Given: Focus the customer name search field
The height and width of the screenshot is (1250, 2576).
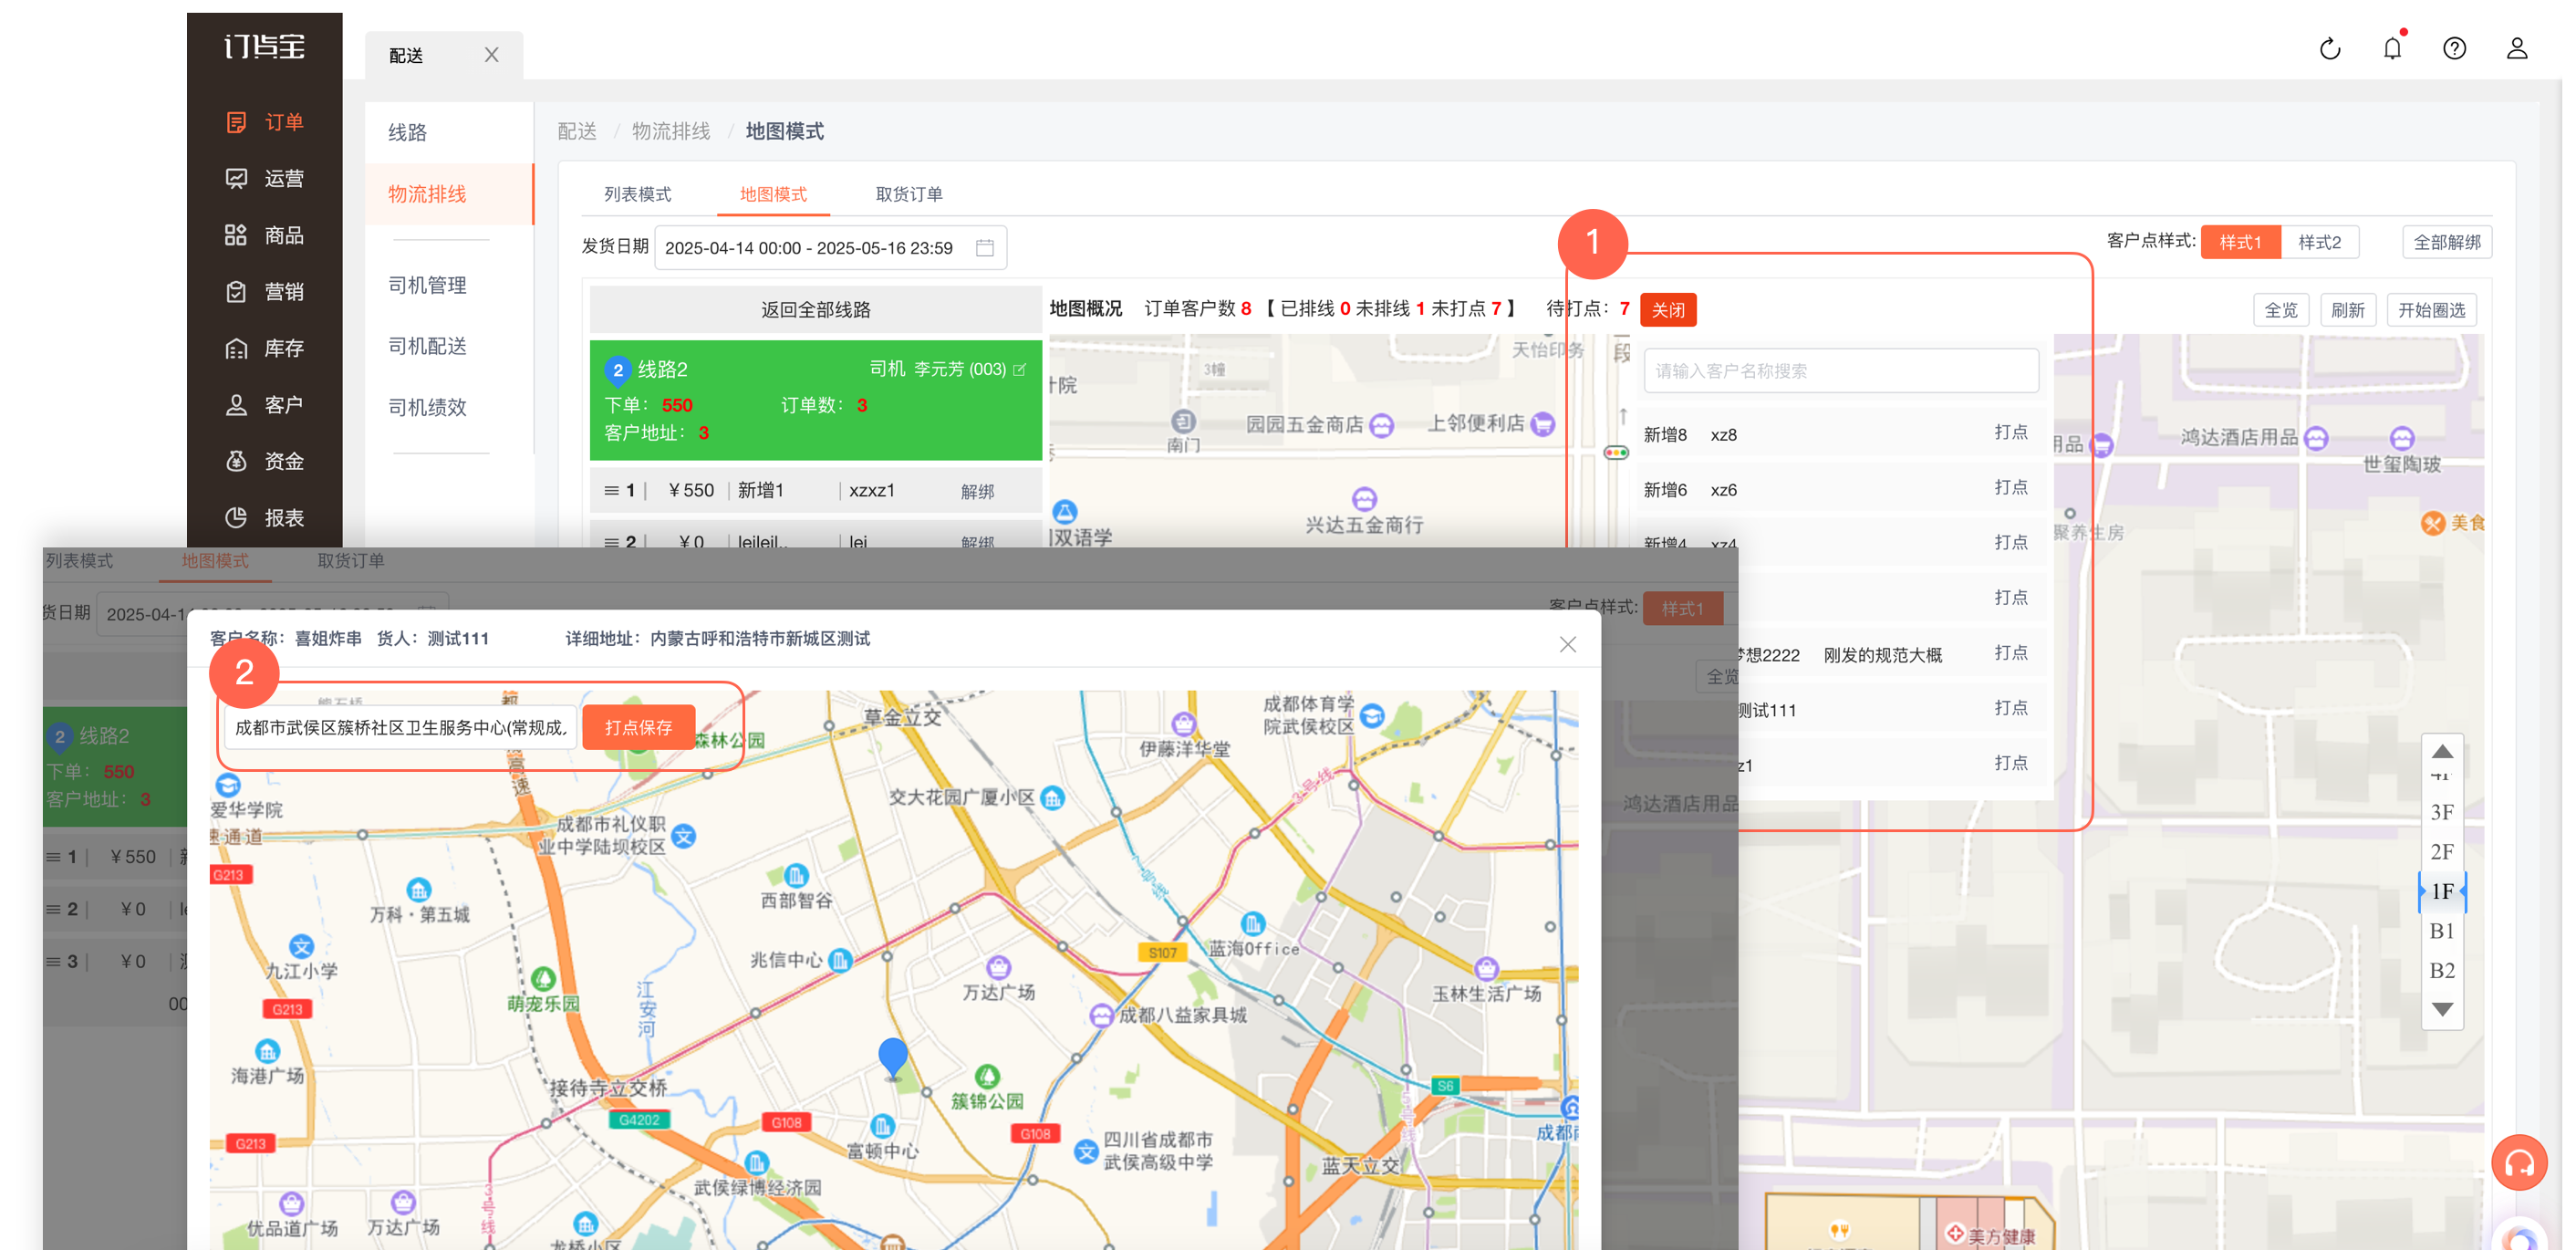Looking at the screenshot, I should 1840,370.
